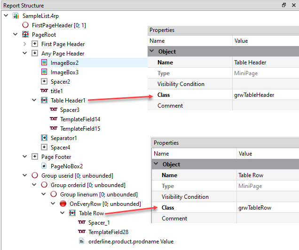Click the TXT icon beside TemplateField15
Screen dimensions: 299x250
point(54,128)
